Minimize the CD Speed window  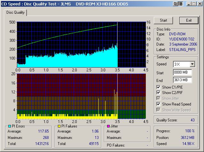(188, 4)
